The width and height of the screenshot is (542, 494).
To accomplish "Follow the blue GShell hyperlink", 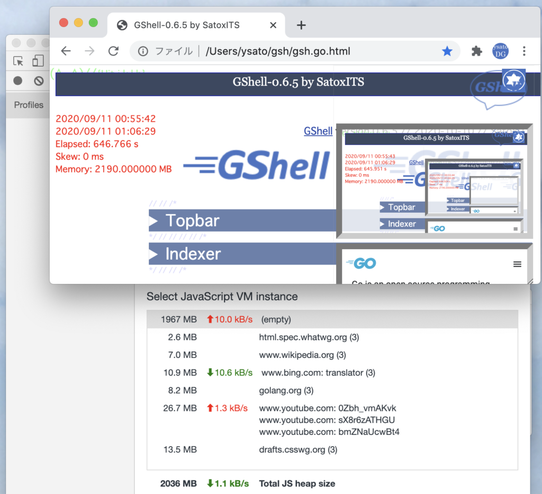I will 318,131.
